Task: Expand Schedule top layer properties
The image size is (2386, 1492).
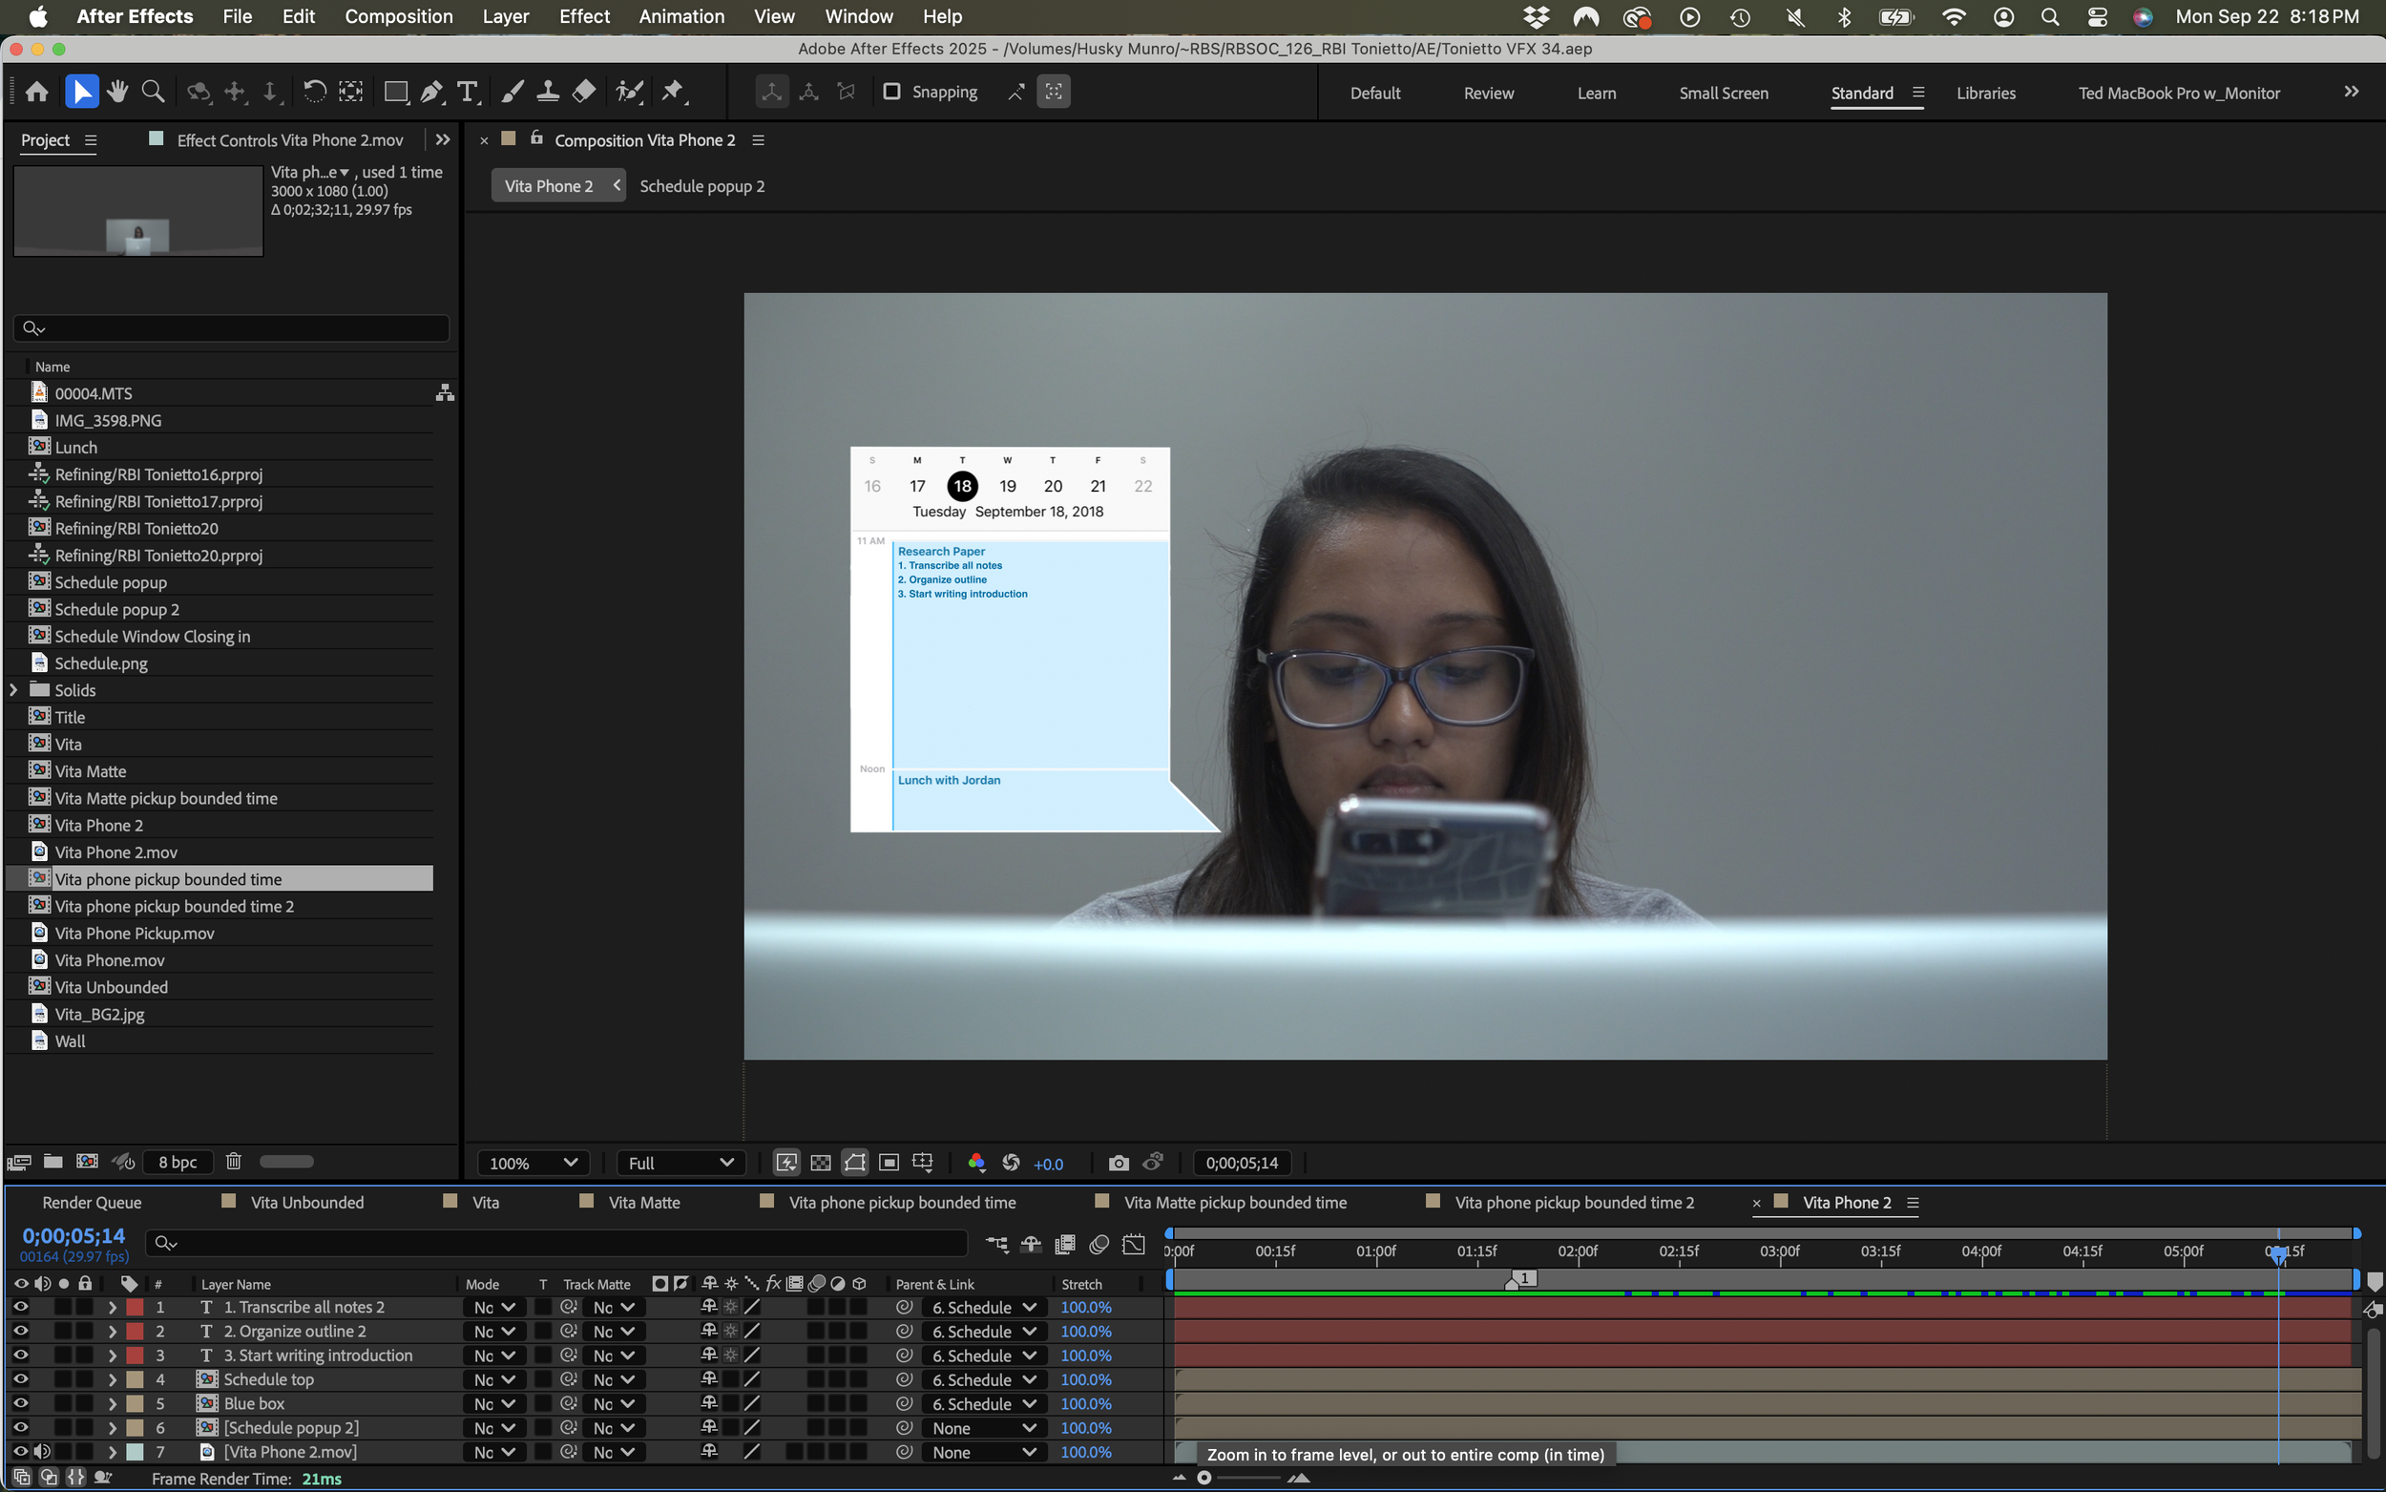Action: (x=112, y=1379)
